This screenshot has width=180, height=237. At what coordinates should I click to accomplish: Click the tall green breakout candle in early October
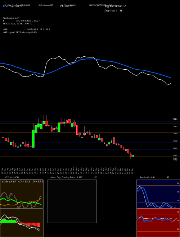[x=33, y=139]
